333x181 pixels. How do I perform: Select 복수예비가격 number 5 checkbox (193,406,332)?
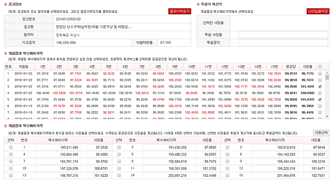[119, 154]
